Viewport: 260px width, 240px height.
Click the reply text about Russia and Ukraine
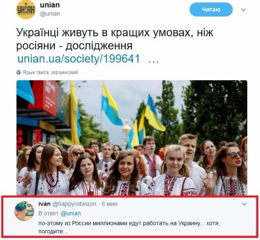pyautogui.click(x=129, y=227)
